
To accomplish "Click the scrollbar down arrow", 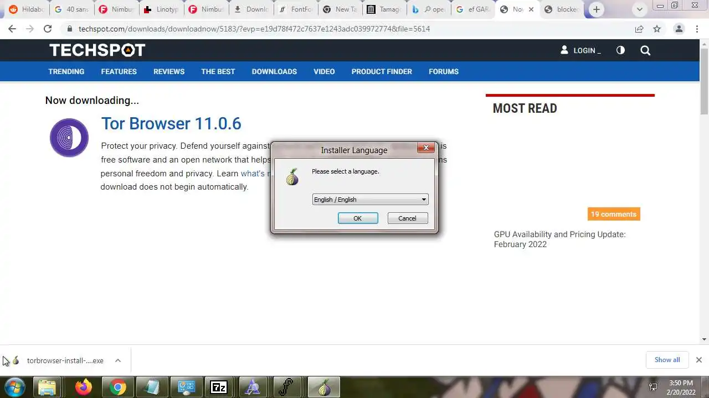I will (704, 339).
